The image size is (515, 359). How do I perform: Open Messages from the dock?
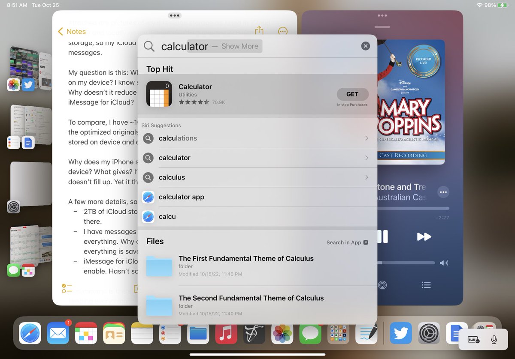[x=310, y=333]
